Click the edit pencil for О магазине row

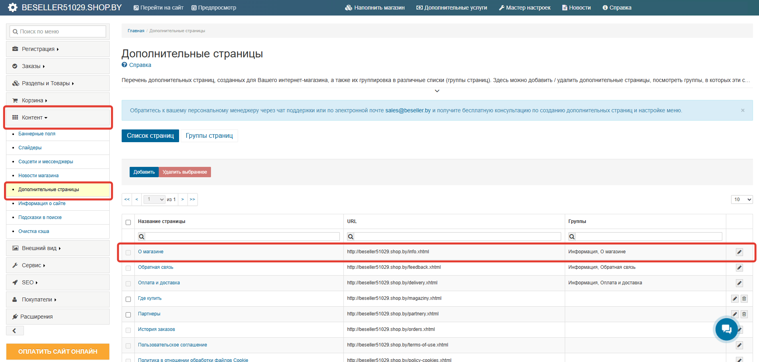pos(739,252)
